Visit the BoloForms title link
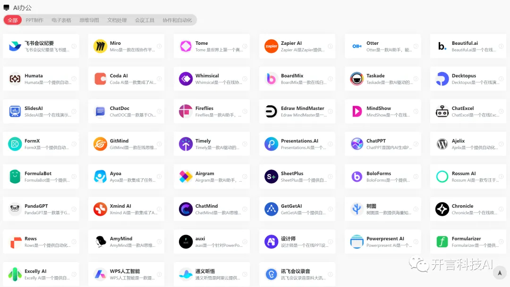Image resolution: width=510 pixels, height=287 pixels. (379, 174)
